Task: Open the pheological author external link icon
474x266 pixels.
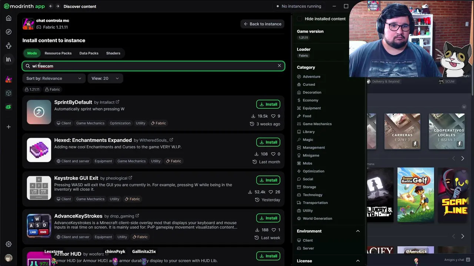Action: coord(130,178)
